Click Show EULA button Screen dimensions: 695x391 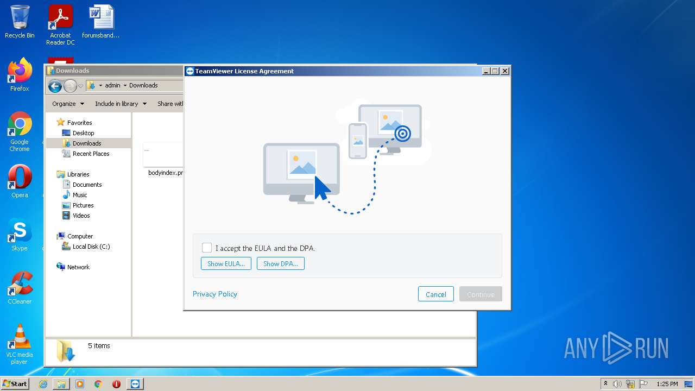(226, 263)
